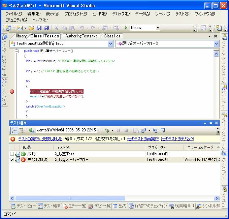The image size is (229, 219).
Task: Start debugging with the green play icon
Action: (x=126, y=28)
